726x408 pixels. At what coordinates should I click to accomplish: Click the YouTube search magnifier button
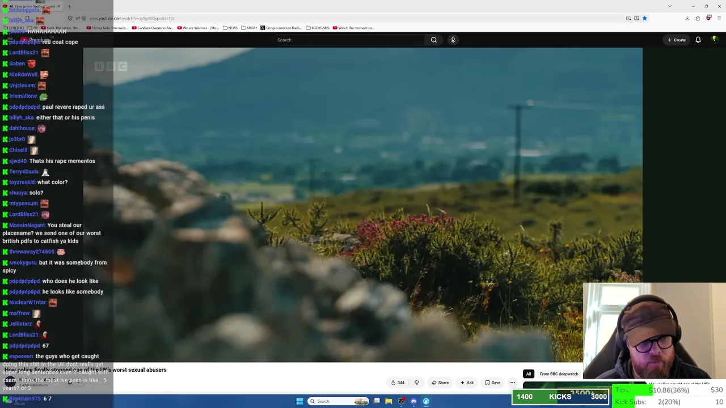[x=434, y=40]
